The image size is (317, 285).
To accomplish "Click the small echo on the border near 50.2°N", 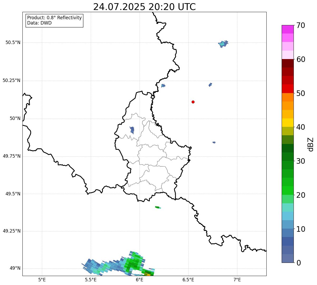I will click(163, 85).
